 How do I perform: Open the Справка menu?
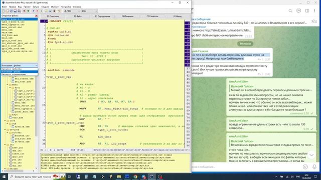pyautogui.click(x=77, y=6)
